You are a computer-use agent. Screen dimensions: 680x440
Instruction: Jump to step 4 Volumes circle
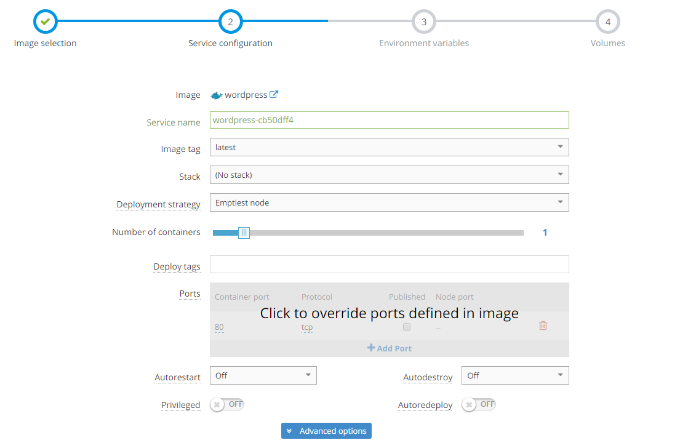coord(607,22)
